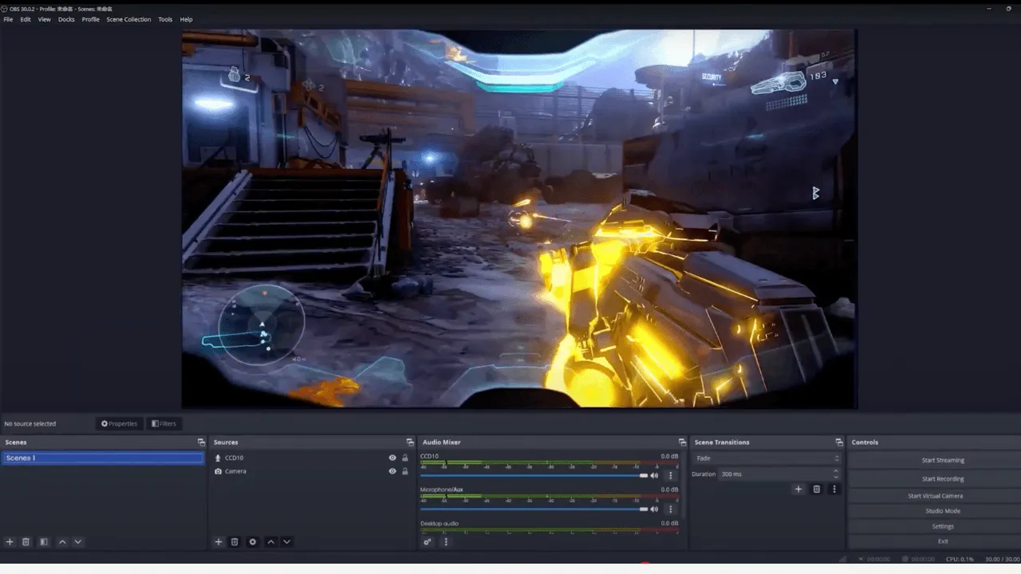This screenshot has height=574, width=1021.
Task: Undock the Audio Mixer panel float icon
Action: [x=682, y=442]
